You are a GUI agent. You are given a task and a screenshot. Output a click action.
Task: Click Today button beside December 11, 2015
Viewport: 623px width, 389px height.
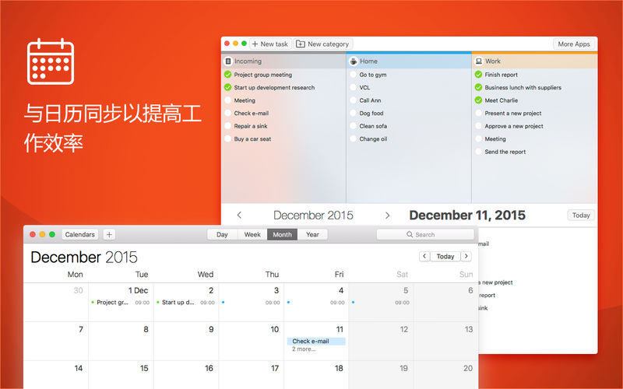pos(581,216)
